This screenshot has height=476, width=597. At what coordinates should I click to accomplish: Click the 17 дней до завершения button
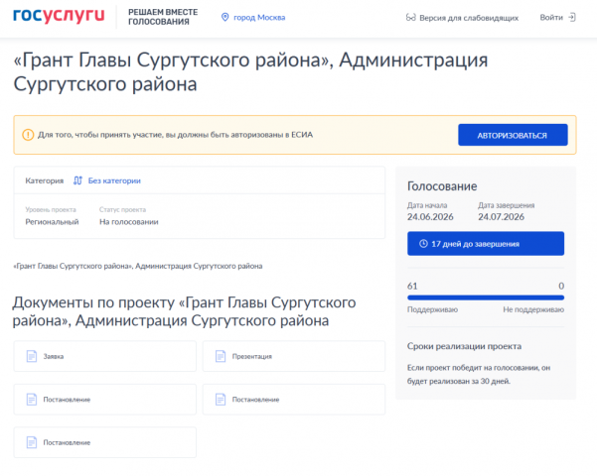click(486, 244)
